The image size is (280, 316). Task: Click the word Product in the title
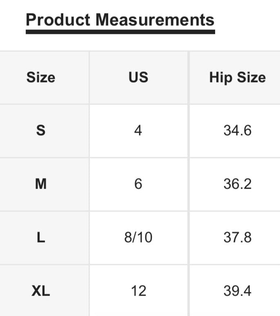[x=58, y=19]
